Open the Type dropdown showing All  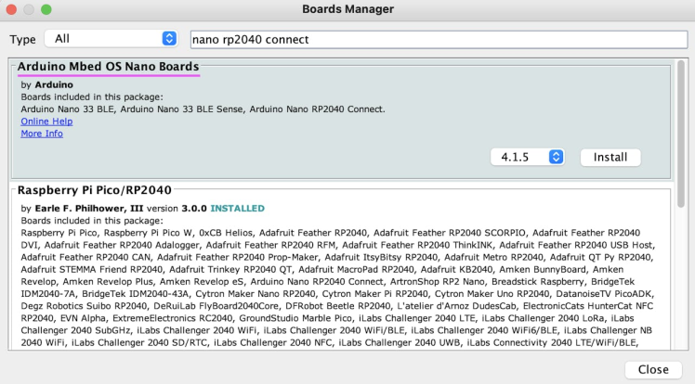[x=111, y=39]
